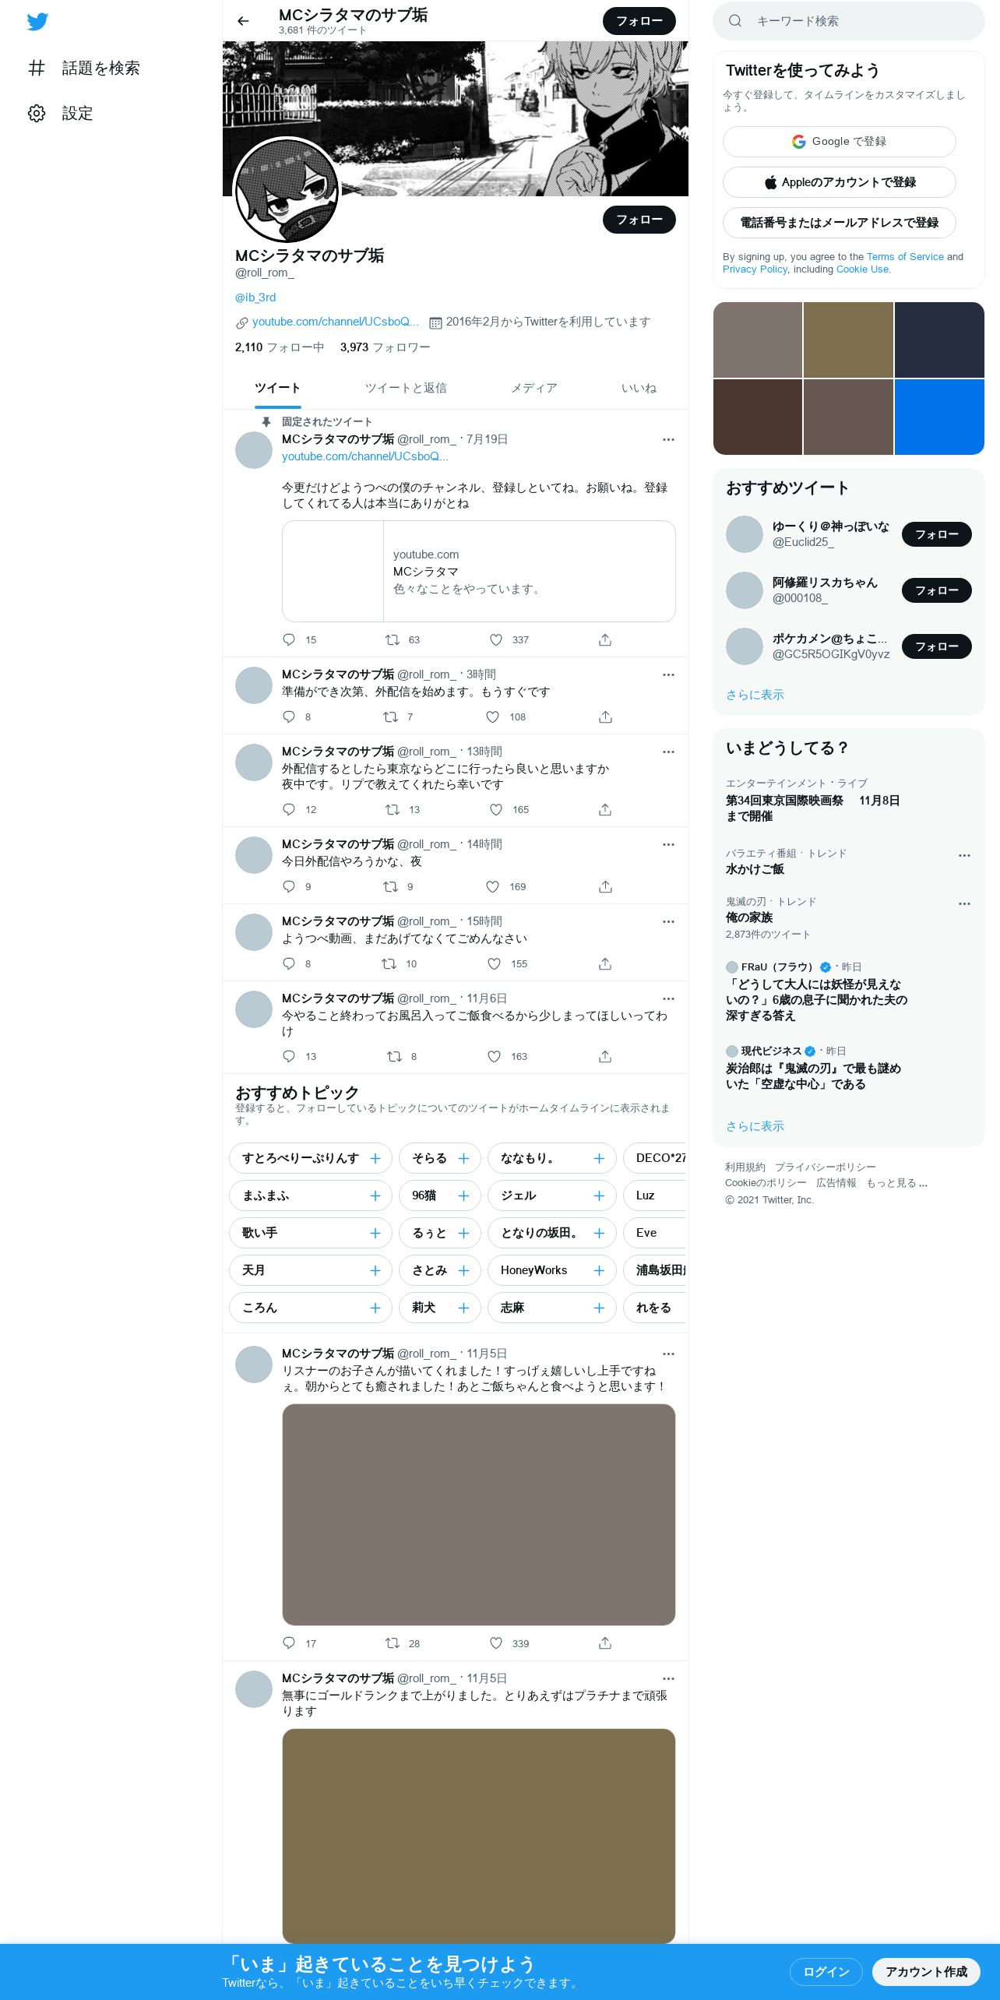Open more options on 14時間 tweet
The image size is (1000, 2000).
pos(668,844)
